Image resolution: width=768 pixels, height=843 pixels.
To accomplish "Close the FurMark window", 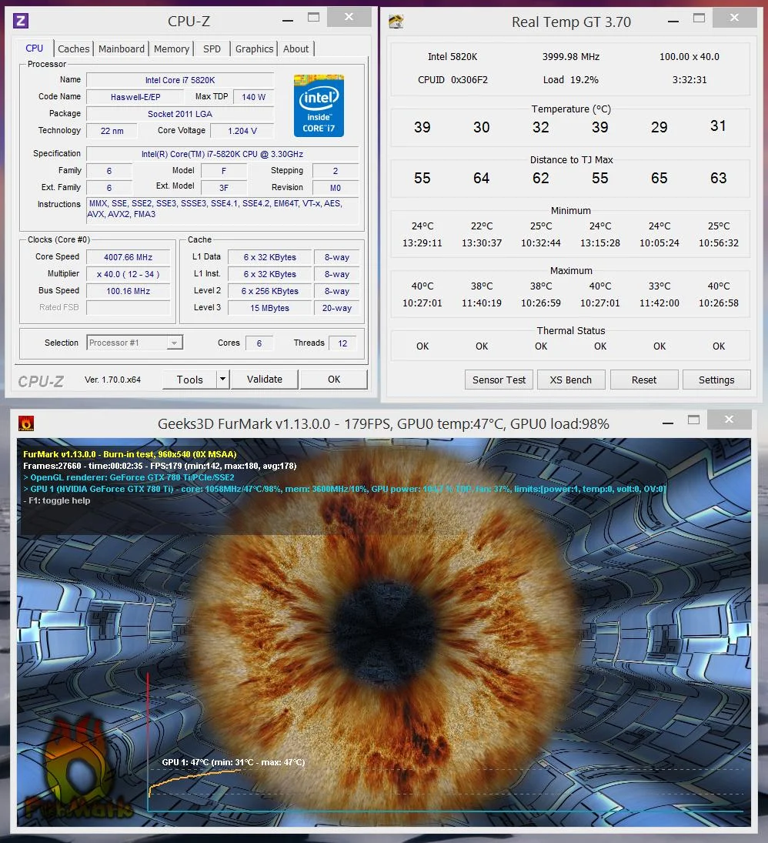I will point(729,420).
